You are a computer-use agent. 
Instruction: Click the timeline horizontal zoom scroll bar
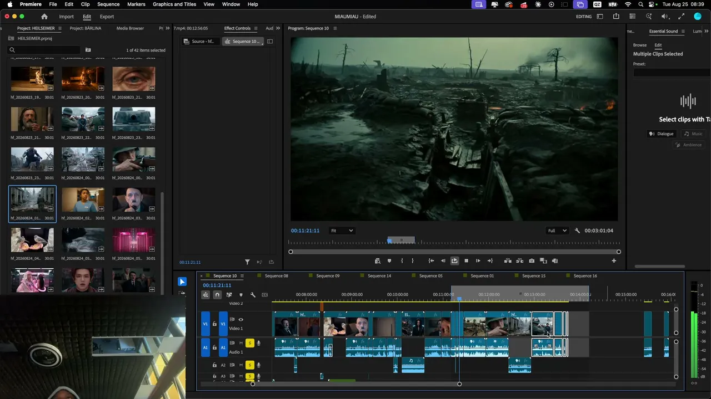coord(356,384)
